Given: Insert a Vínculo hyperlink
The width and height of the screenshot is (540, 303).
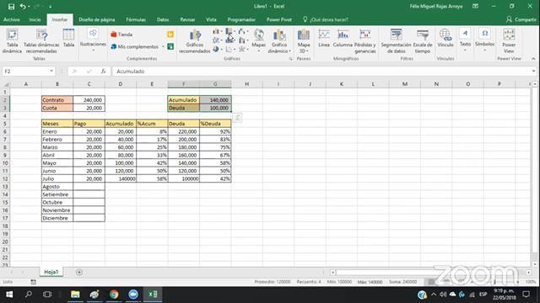Looking at the screenshot, I should pyautogui.click(x=445, y=38).
